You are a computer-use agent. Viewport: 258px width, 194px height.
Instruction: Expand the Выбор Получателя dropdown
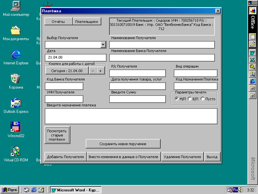pyautogui.click(x=103, y=45)
